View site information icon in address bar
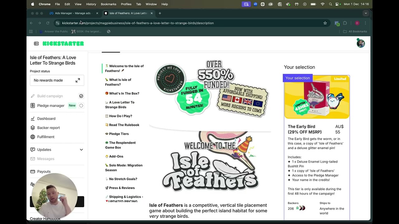Viewport: 399px width, 224px height. point(57,23)
